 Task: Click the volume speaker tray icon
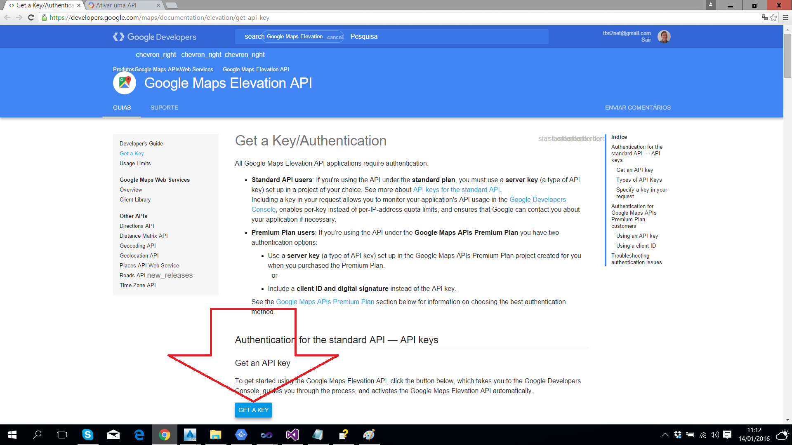(x=715, y=435)
